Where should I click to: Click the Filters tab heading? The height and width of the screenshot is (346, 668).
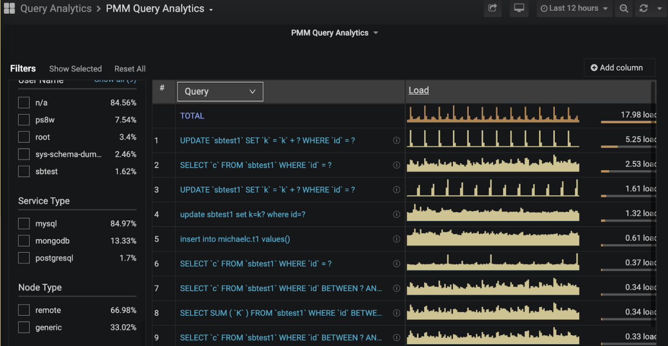(23, 68)
